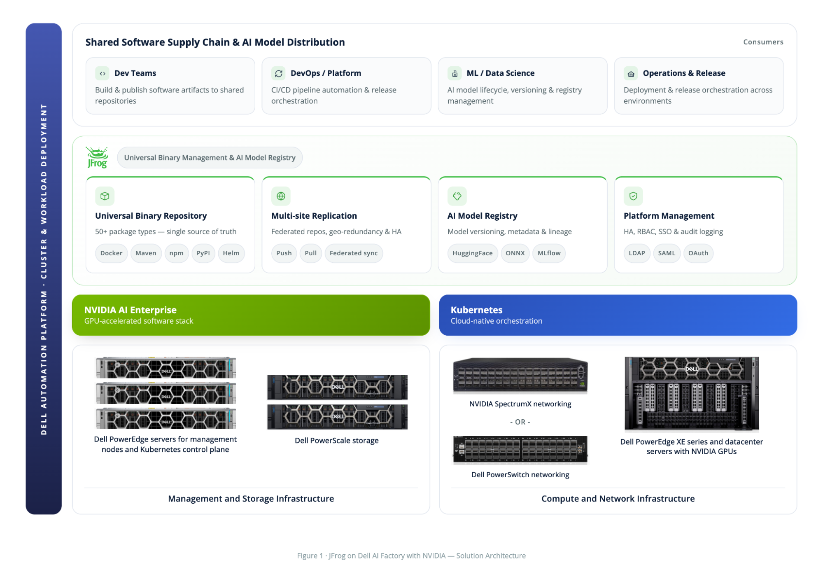Click the Dev Teams card title
The width and height of the screenshot is (823, 579).
(x=135, y=73)
